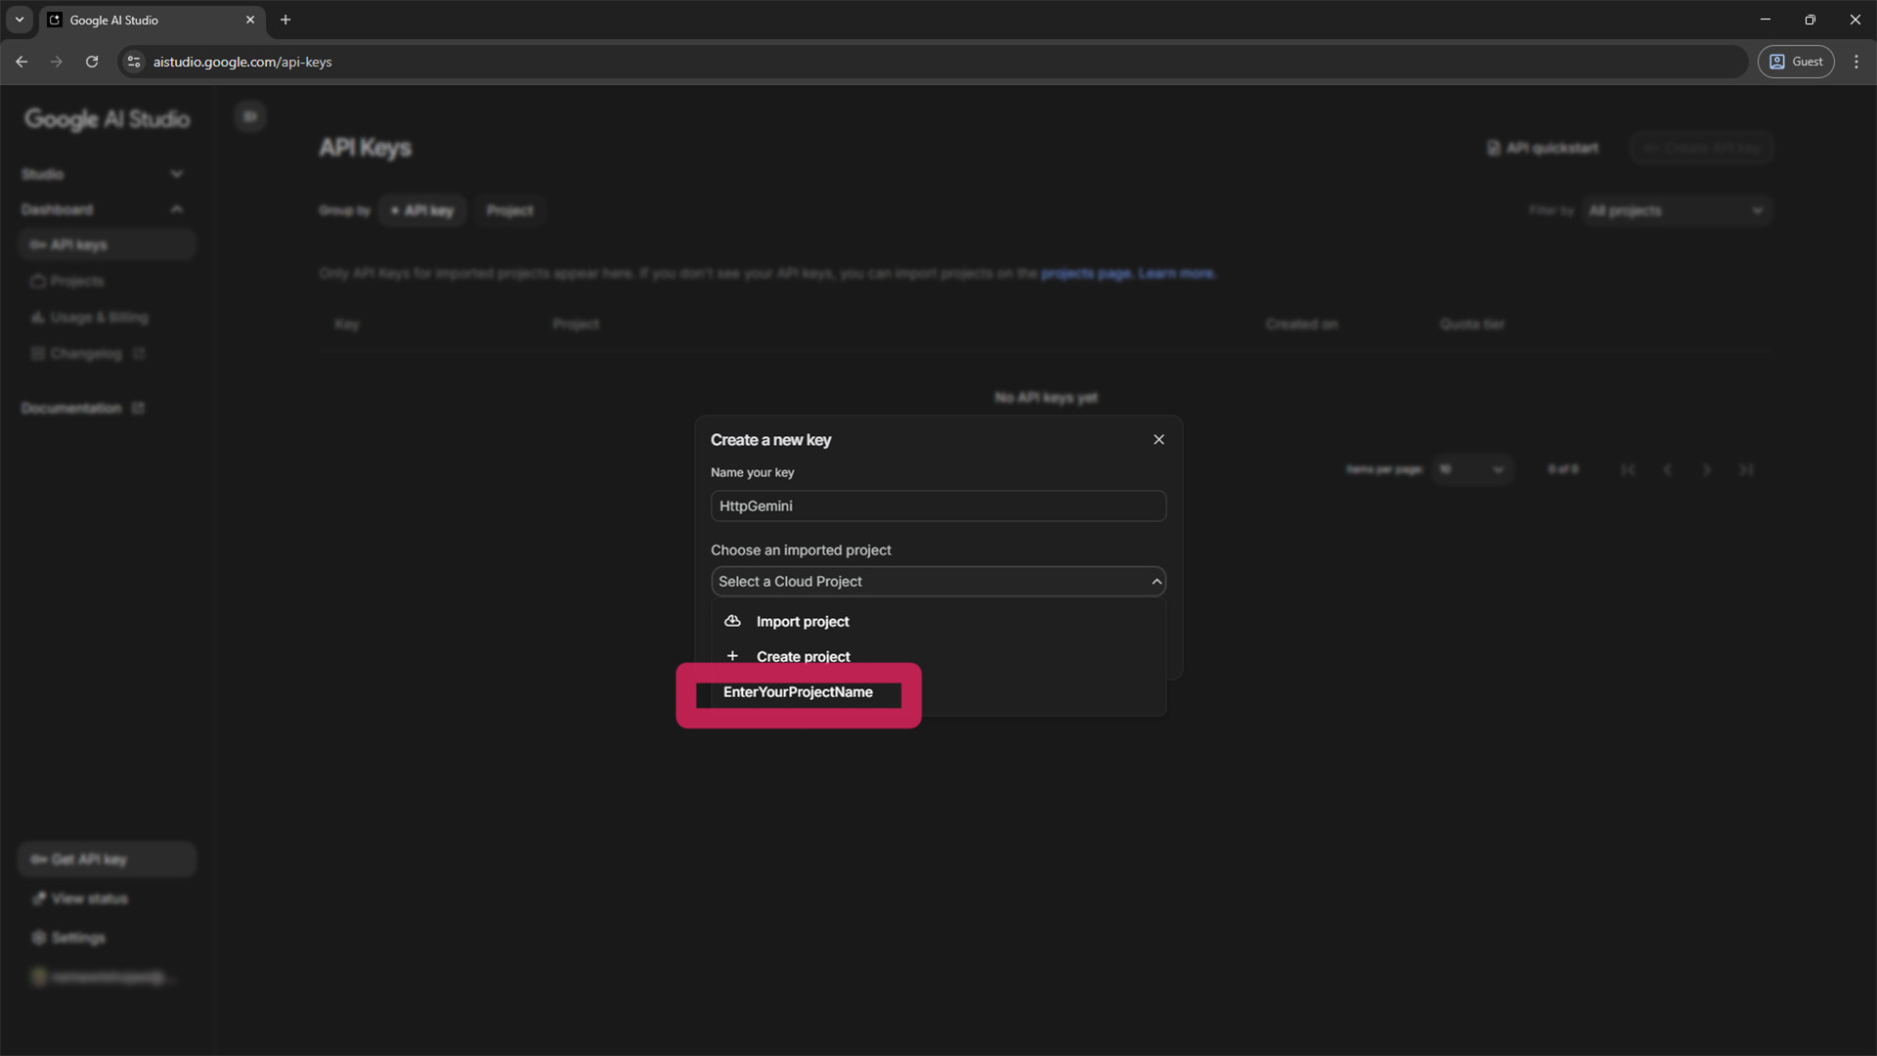Open the Guest profile button
Image resolution: width=1877 pixels, height=1056 pixels.
[1796, 62]
